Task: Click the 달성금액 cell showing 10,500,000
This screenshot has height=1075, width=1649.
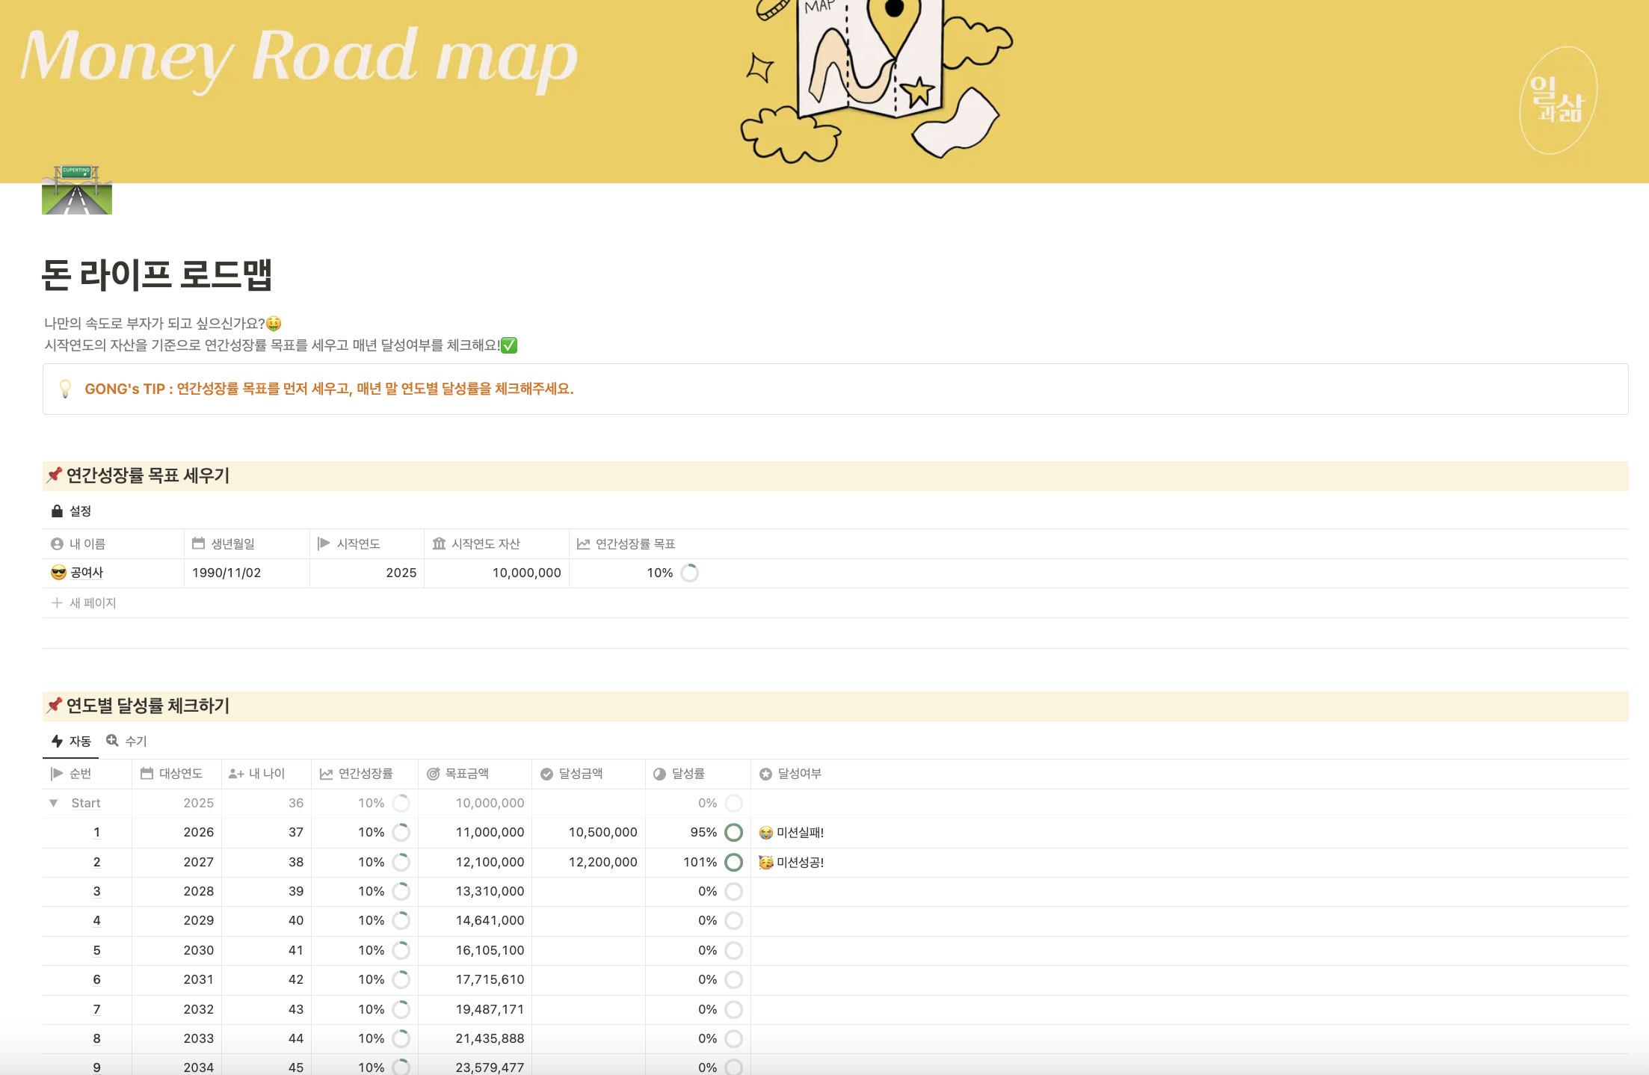Action: pos(602,832)
